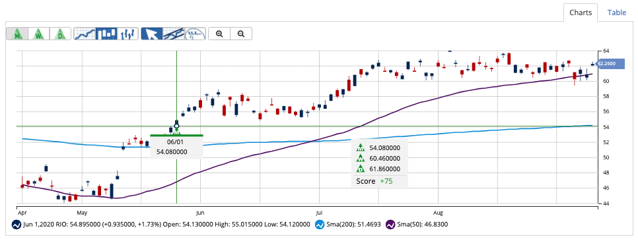Select the pointer cursor tool
This screenshot has height=241, width=638.
(152, 34)
